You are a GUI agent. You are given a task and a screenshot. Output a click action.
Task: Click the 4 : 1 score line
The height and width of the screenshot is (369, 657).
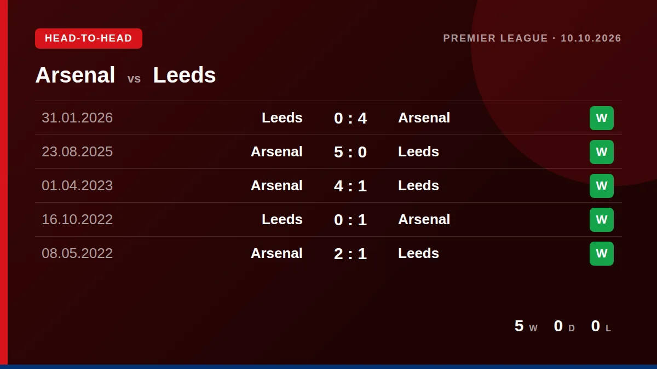point(350,186)
